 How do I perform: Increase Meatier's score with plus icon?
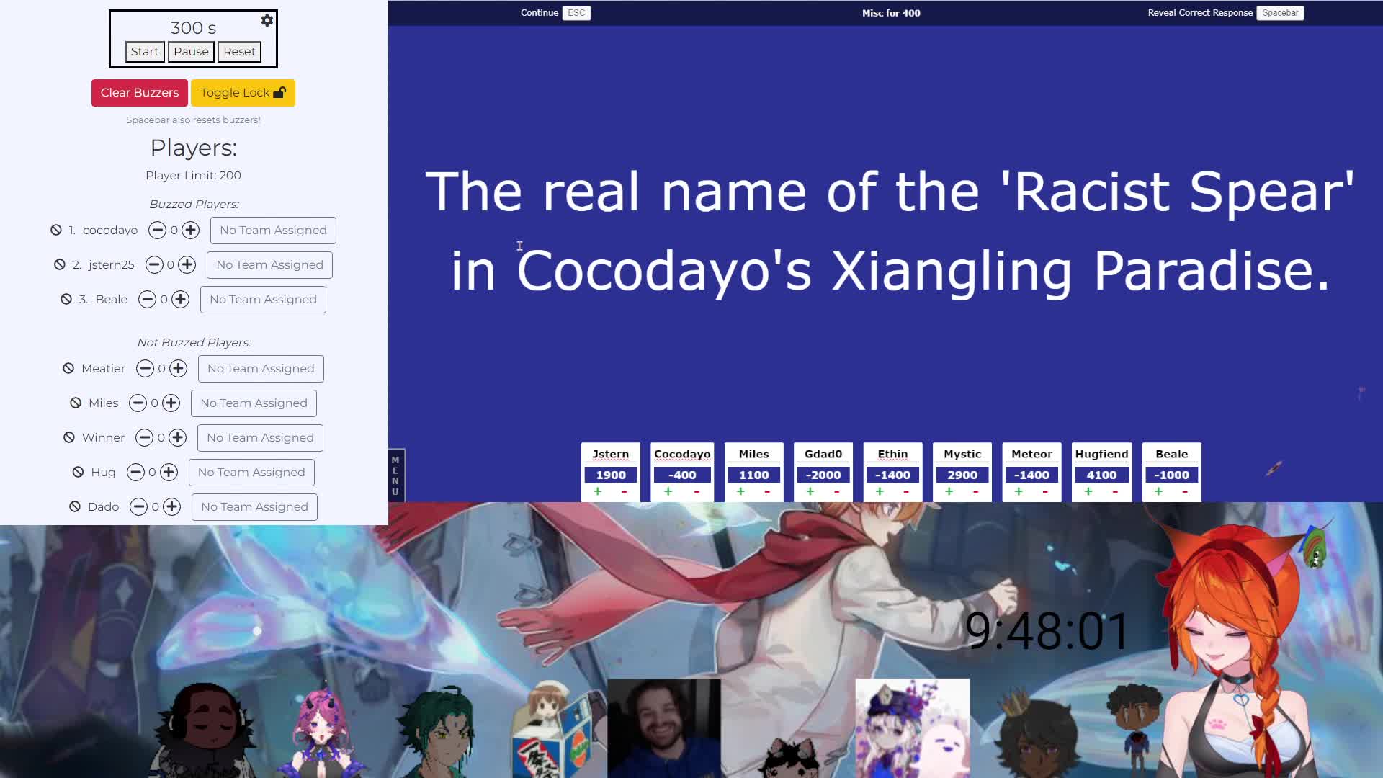click(x=178, y=368)
